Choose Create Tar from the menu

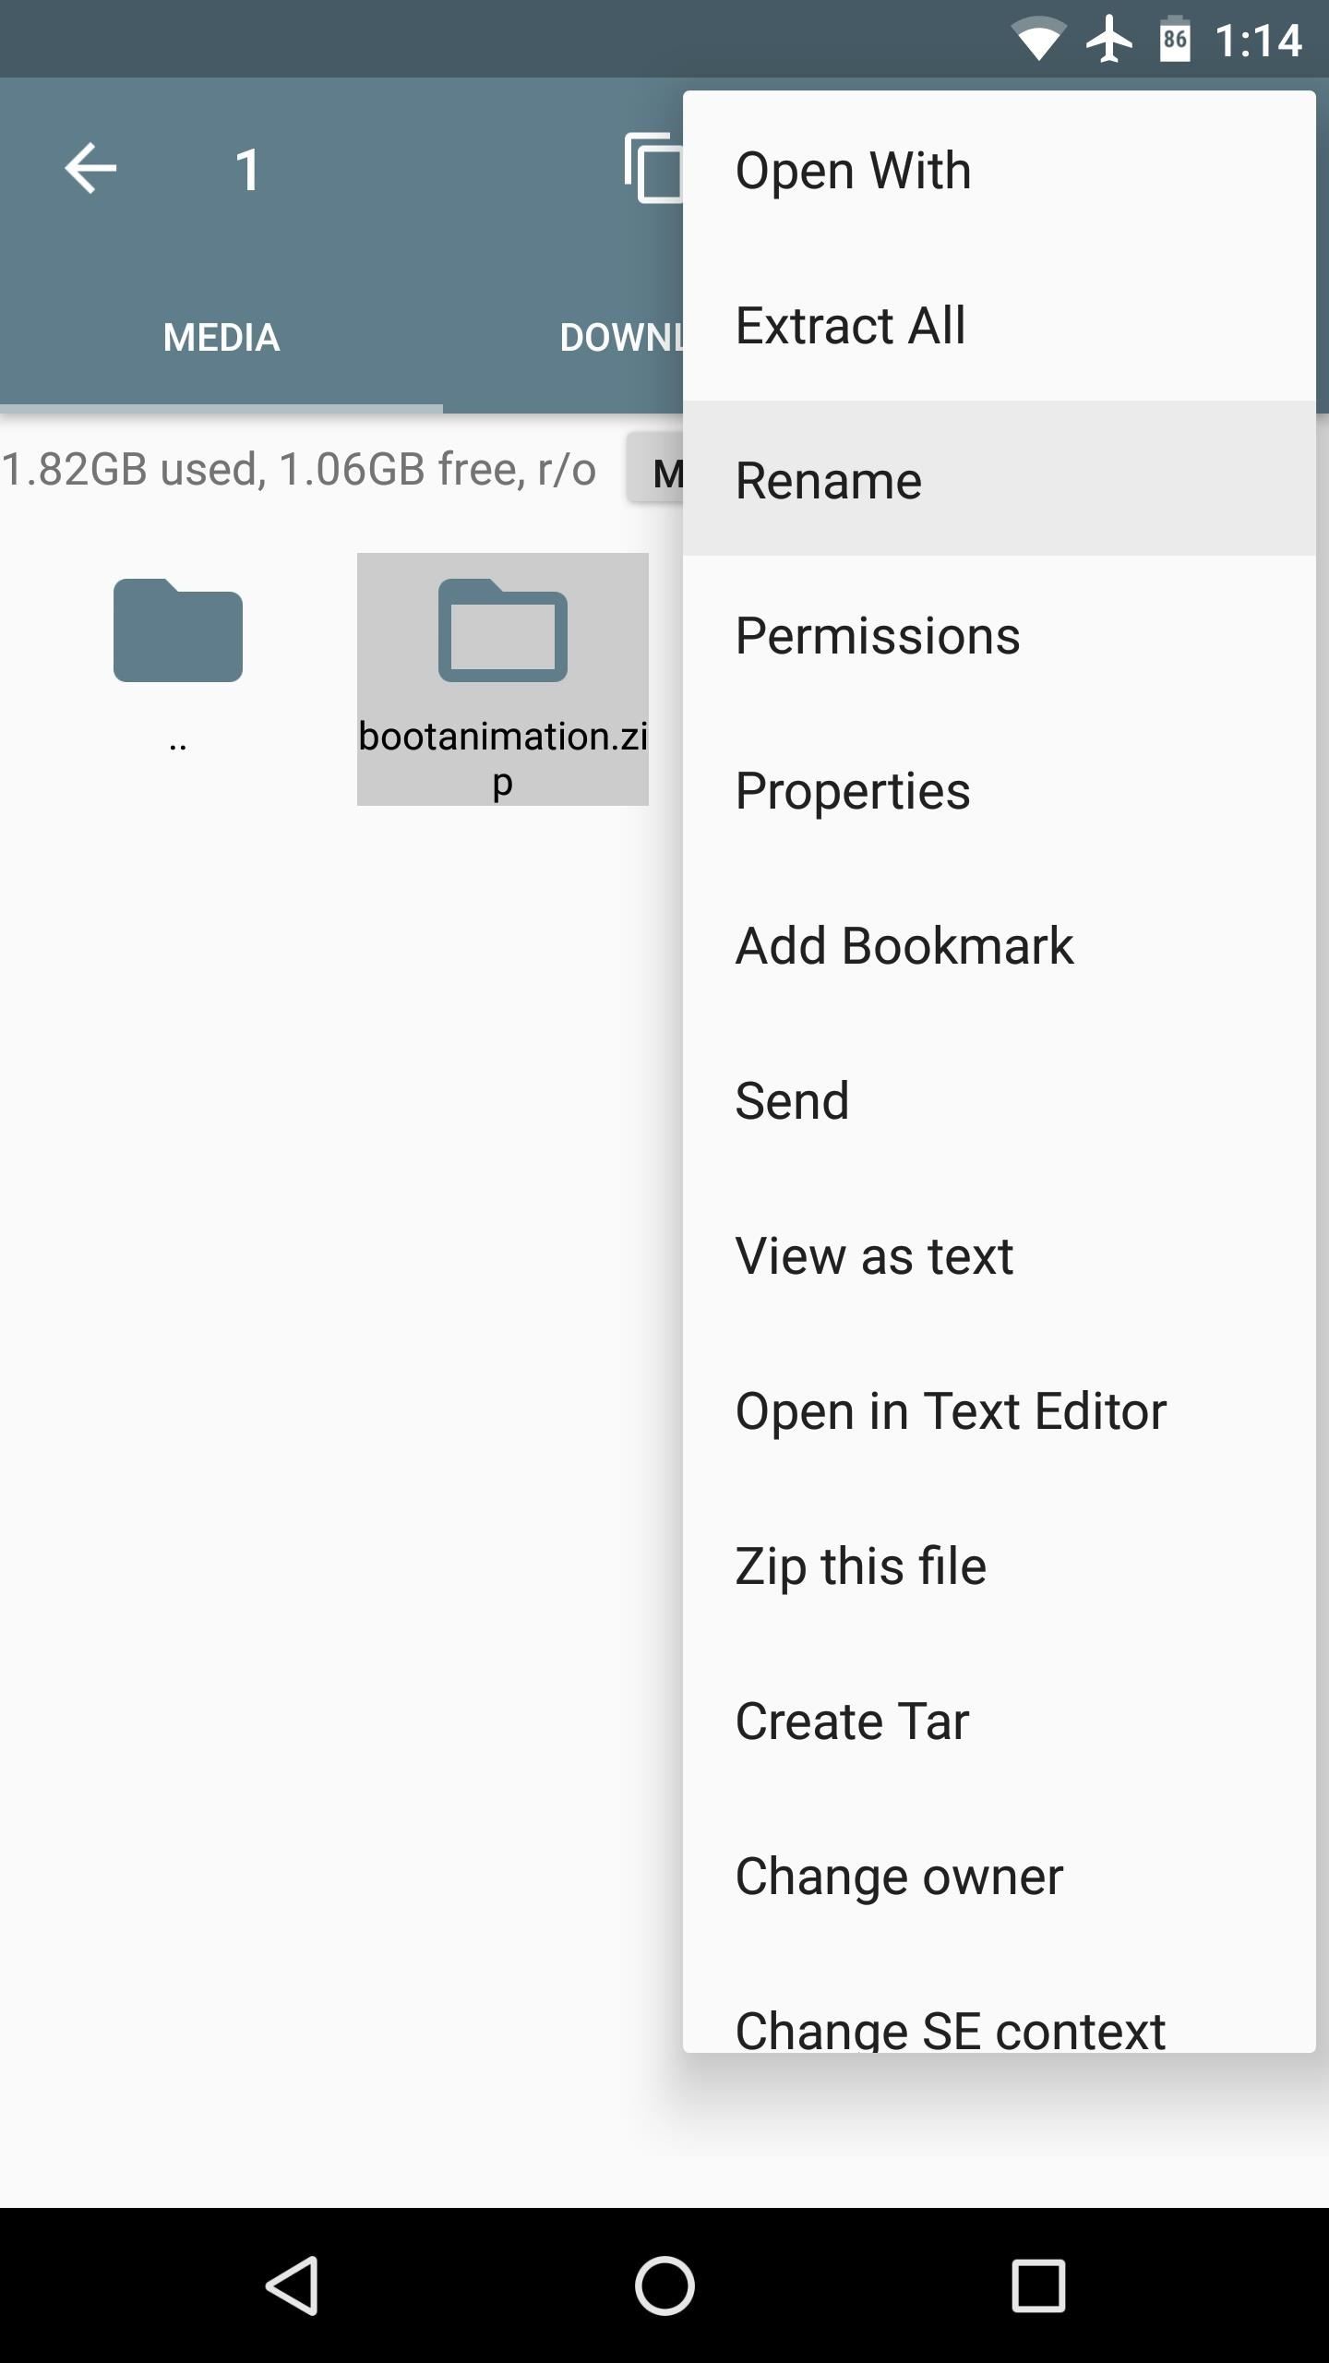click(x=1000, y=1721)
